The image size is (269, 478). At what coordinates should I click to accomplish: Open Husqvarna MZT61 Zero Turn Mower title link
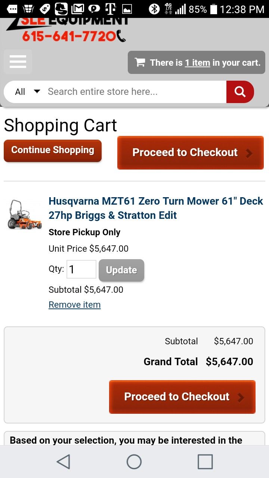click(156, 208)
